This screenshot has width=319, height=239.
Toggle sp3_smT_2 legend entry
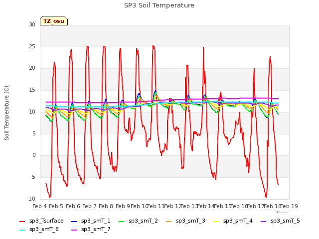coord(138,221)
